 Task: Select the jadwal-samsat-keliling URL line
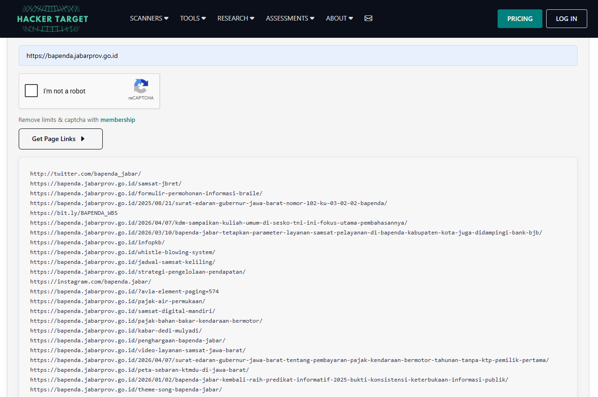(x=123, y=262)
